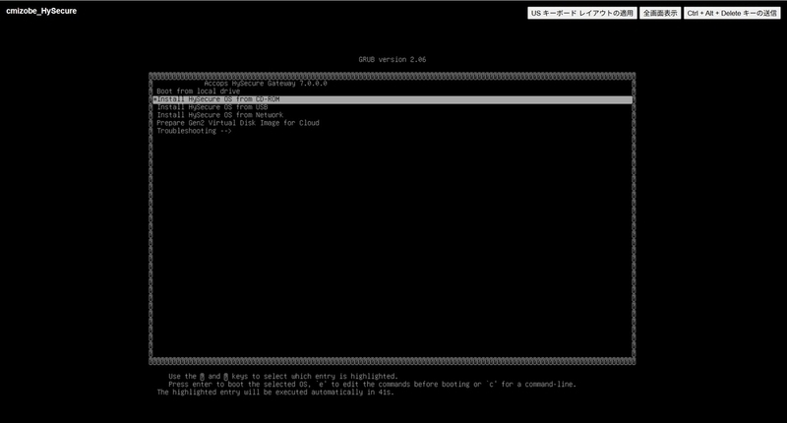Click the 'GRUB version 2.06' header text
This screenshot has width=787, height=423.
[x=393, y=59]
